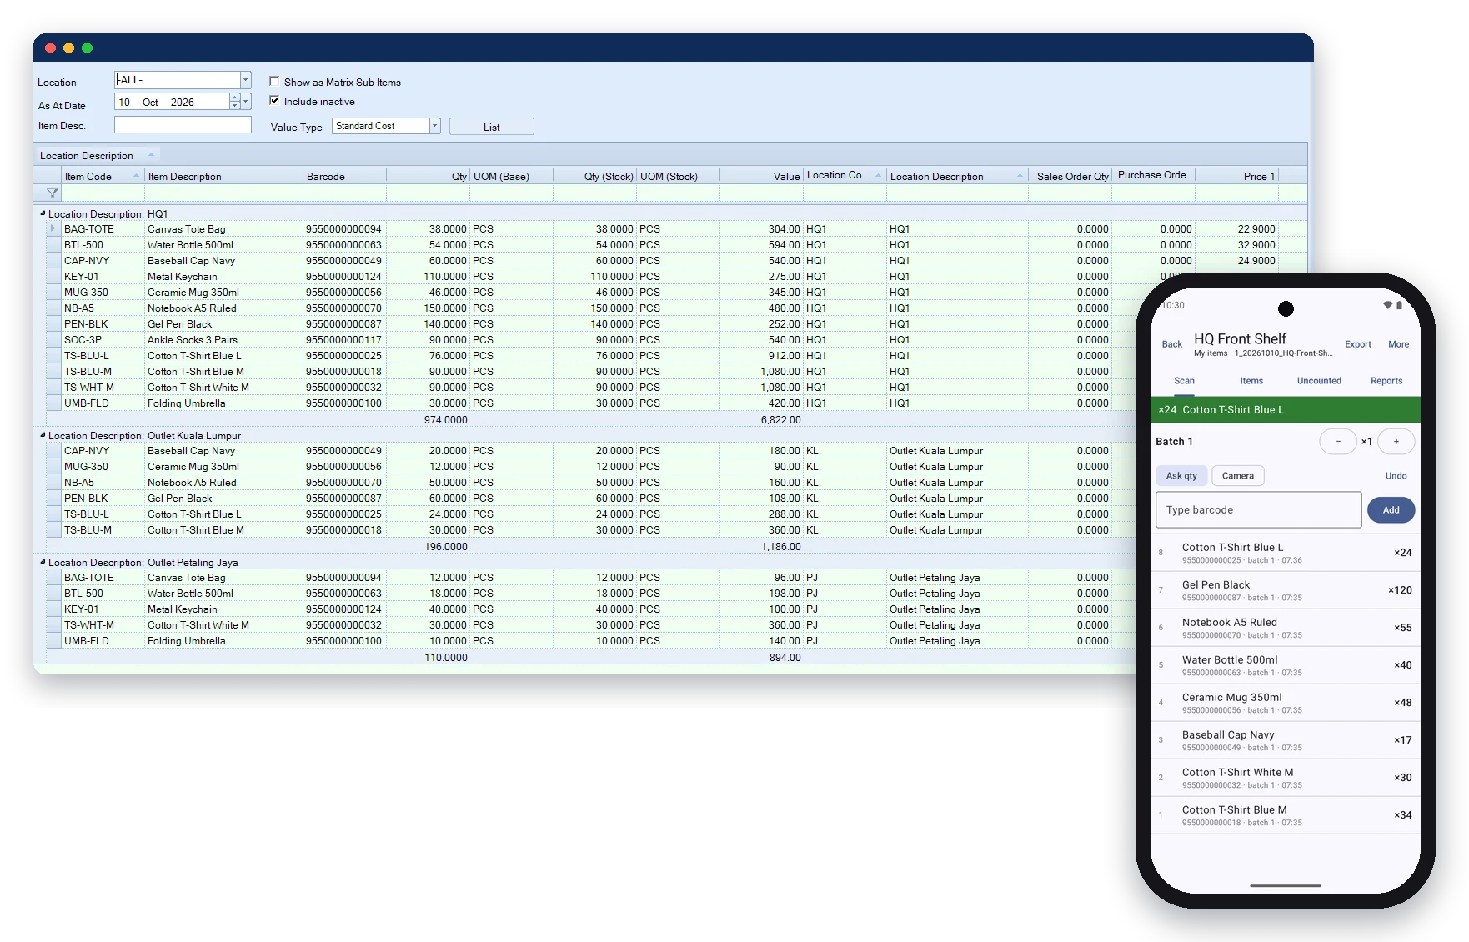The height and width of the screenshot is (942, 1469).
Task: Click the HQ1 subtotal value 6,822.00
Action: pyautogui.click(x=780, y=420)
